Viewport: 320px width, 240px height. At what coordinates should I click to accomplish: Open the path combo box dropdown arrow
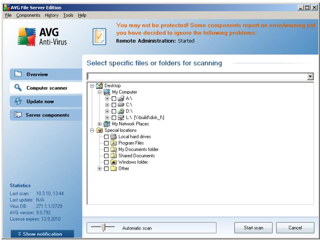click(310, 77)
